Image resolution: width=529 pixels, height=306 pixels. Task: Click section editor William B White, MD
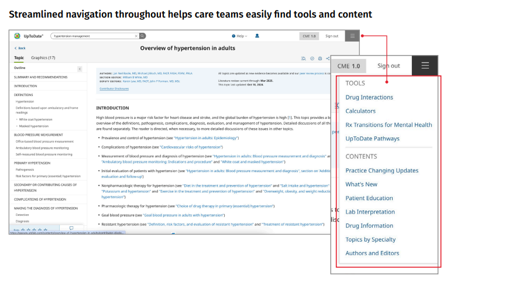click(x=135, y=77)
